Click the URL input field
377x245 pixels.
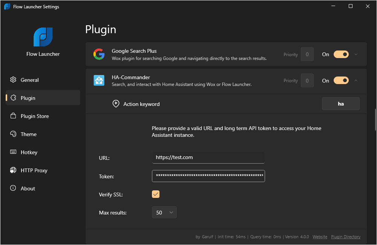(x=208, y=157)
